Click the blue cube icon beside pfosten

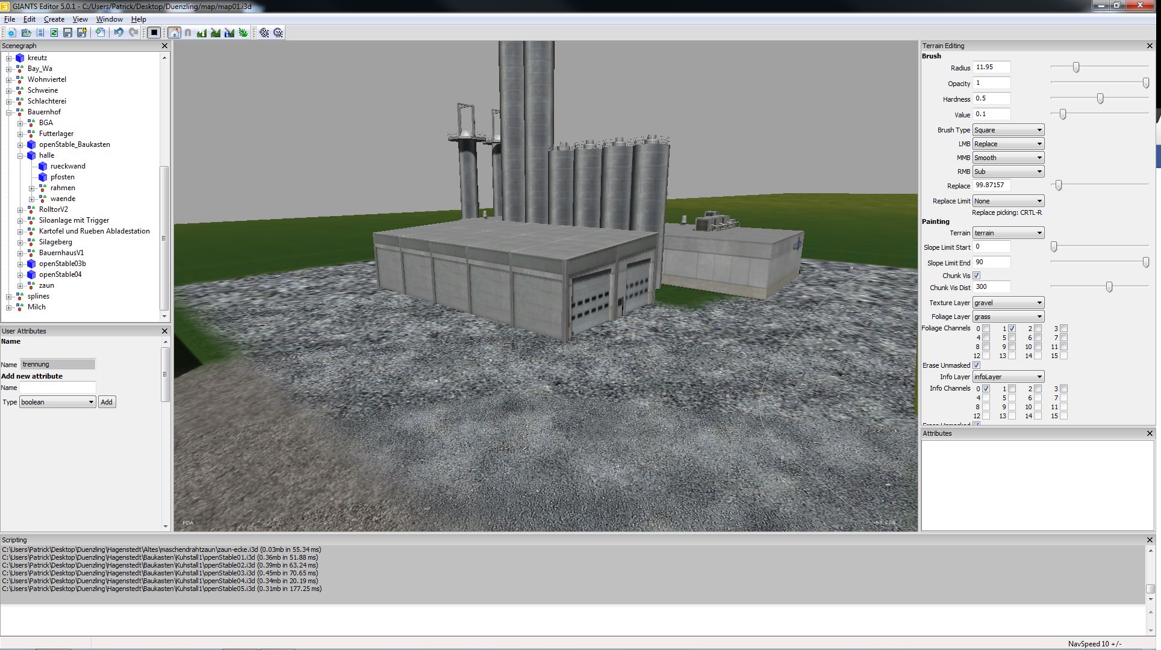(x=43, y=177)
